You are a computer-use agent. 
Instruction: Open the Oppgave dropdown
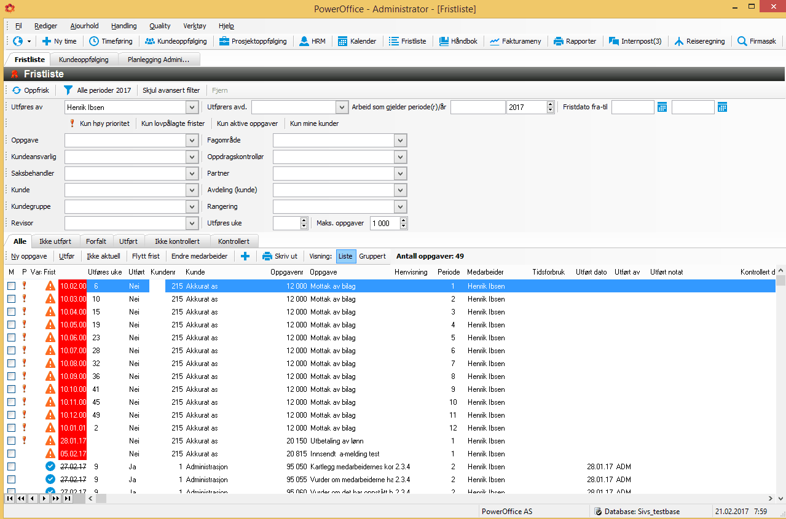pos(192,141)
